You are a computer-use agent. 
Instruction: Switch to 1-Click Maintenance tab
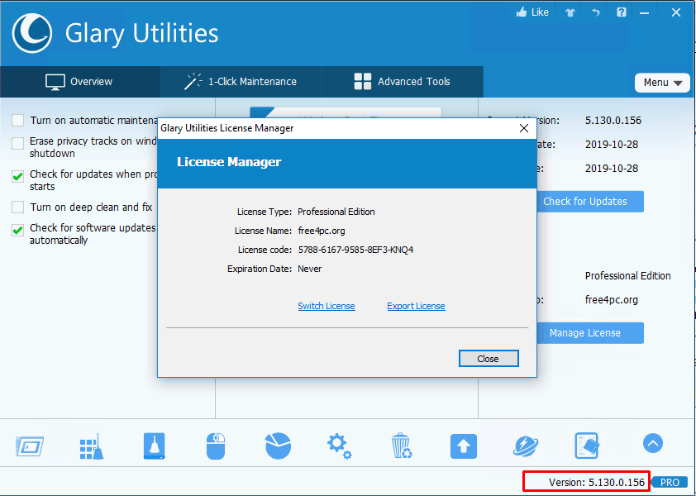tap(241, 82)
